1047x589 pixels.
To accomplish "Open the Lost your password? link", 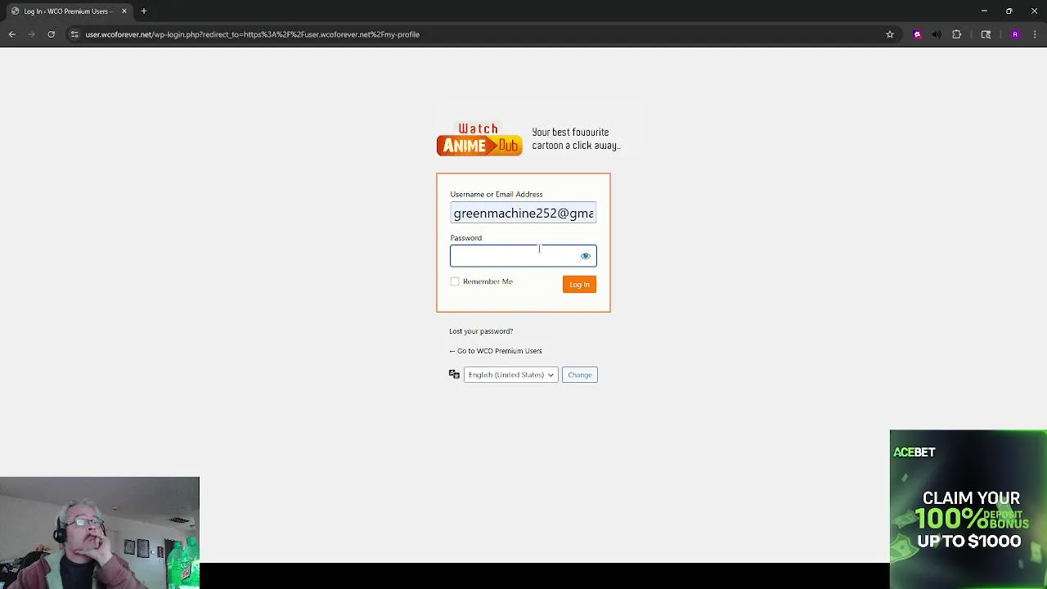I will point(481,331).
